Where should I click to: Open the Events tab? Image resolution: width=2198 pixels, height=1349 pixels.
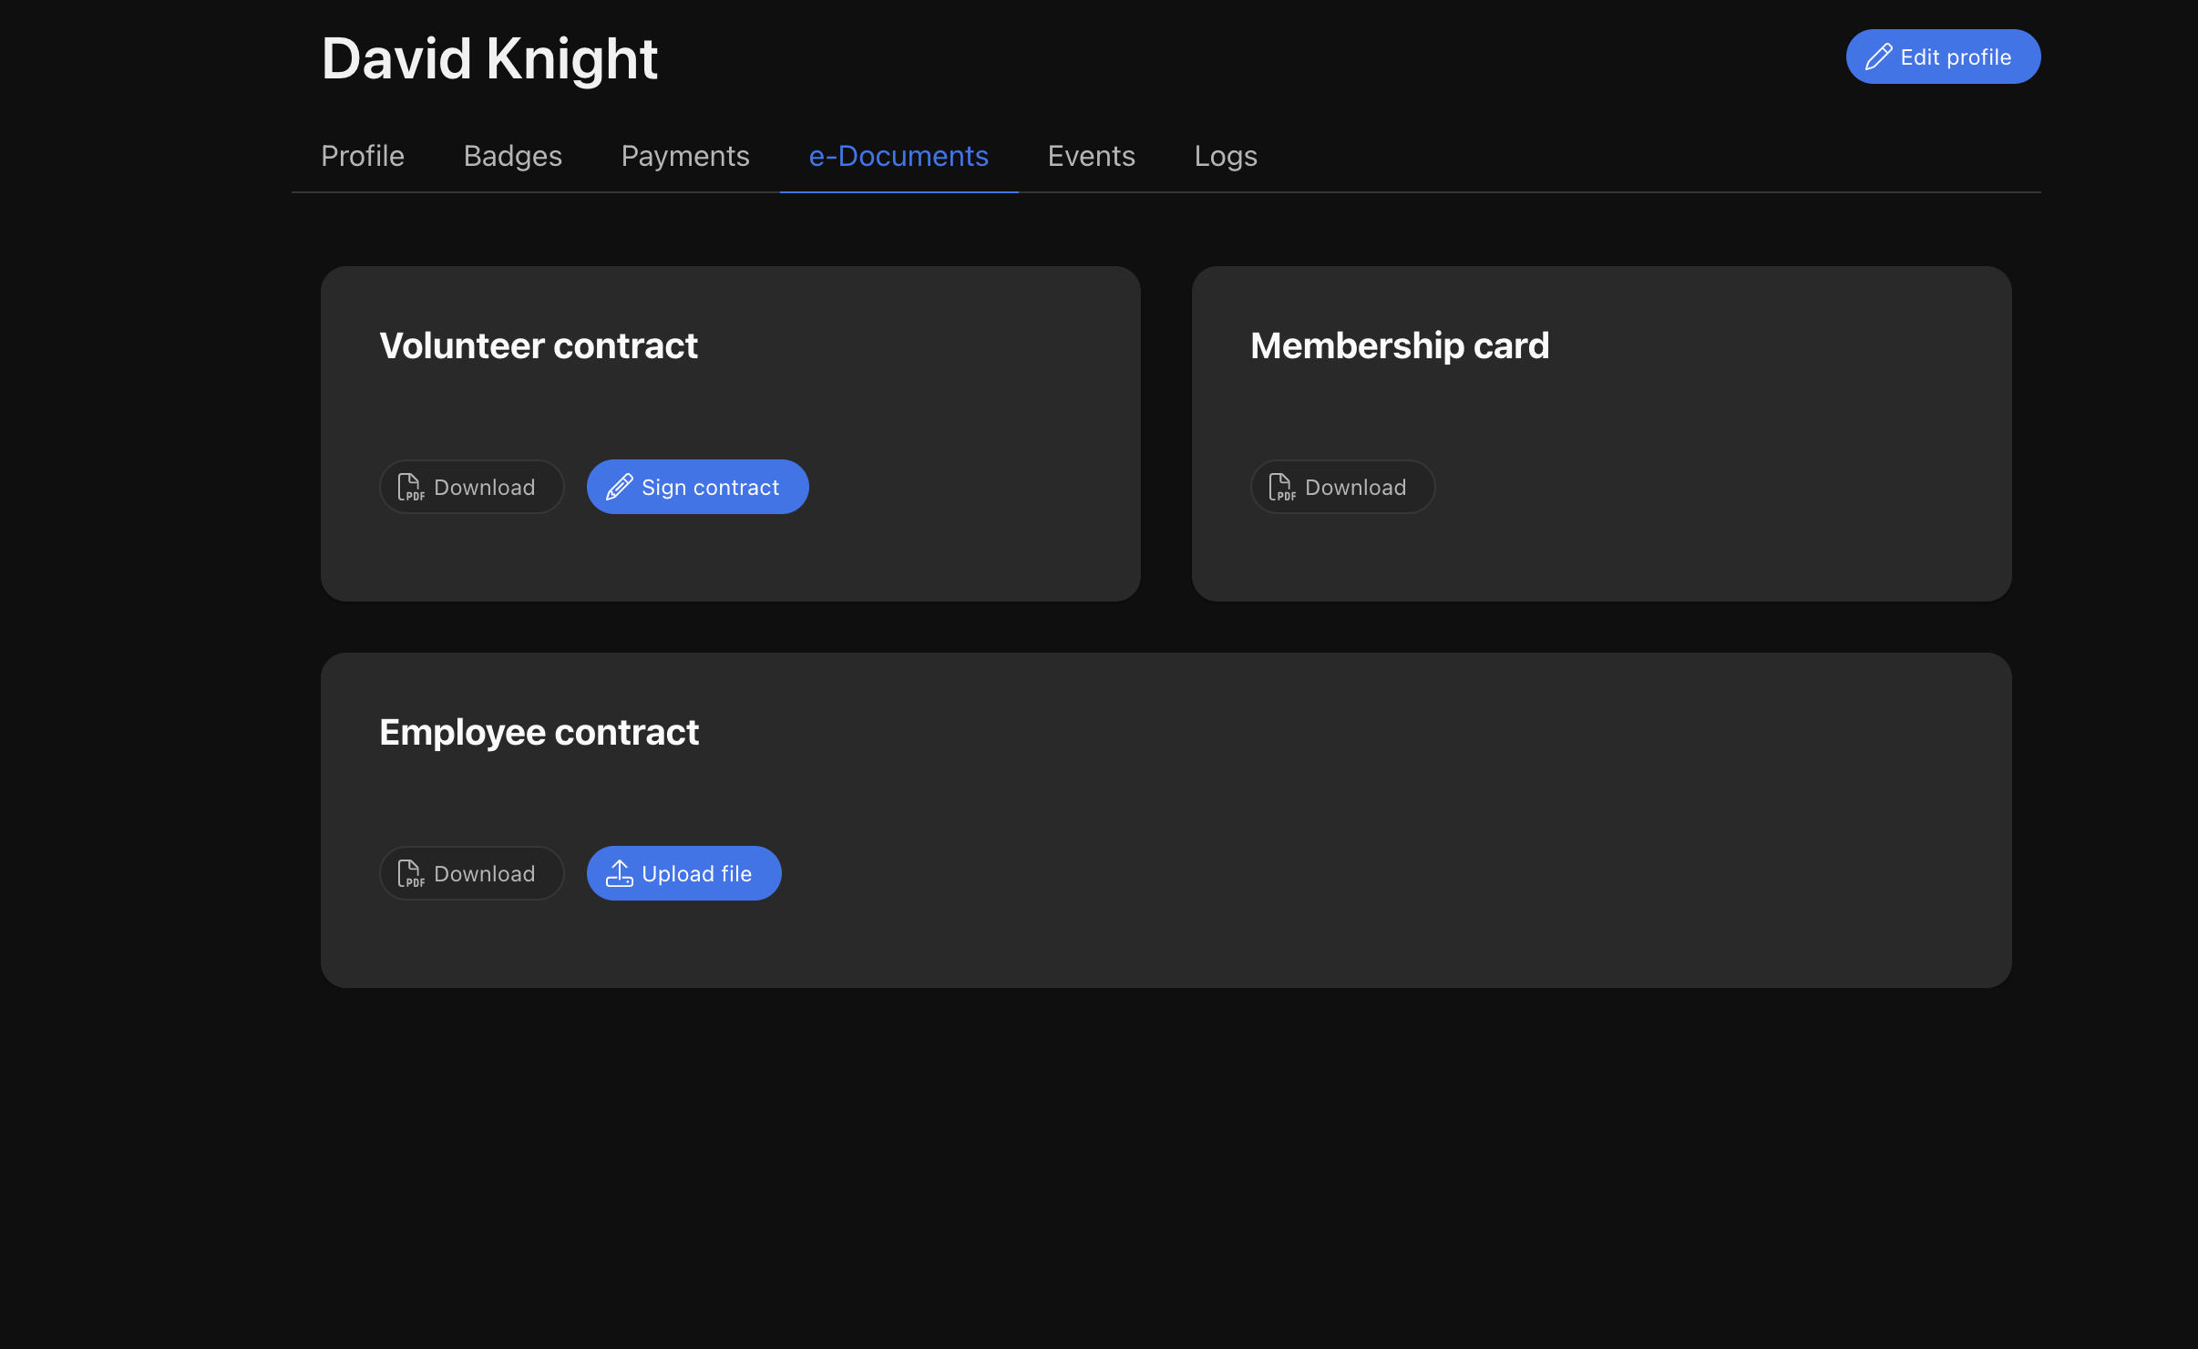(x=1091, y=156)
